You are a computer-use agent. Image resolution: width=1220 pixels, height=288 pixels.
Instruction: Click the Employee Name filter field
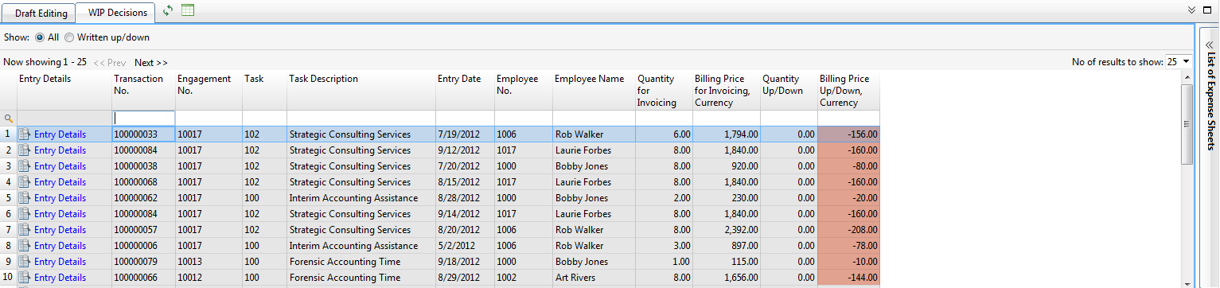(x=594, y=118)
